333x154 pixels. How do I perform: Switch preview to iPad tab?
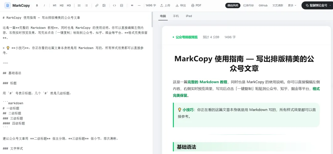[189, 16]
